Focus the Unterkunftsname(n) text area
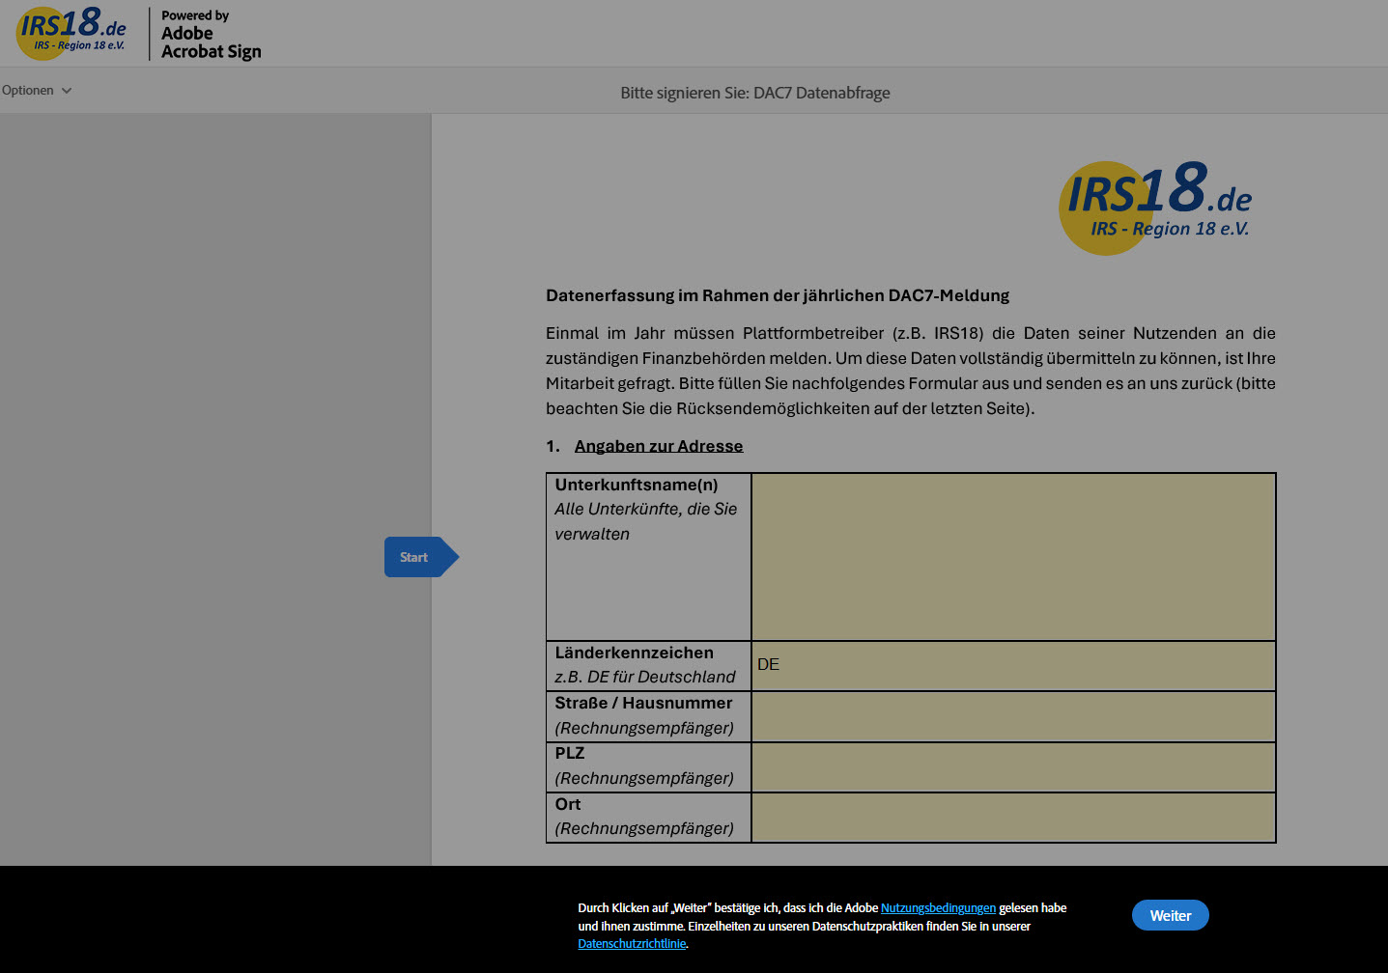Screen dimensions: 1388x973 point(1012,556)
